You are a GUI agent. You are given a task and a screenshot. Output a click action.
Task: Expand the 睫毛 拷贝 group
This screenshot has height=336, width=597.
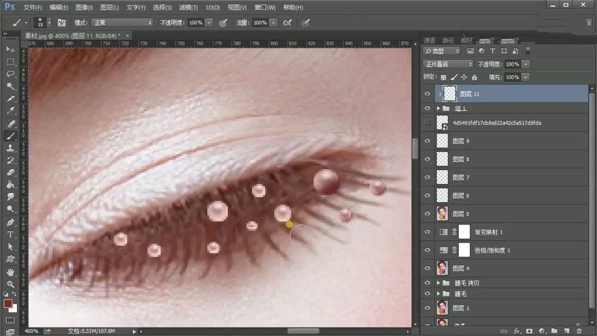pos(438,282)
